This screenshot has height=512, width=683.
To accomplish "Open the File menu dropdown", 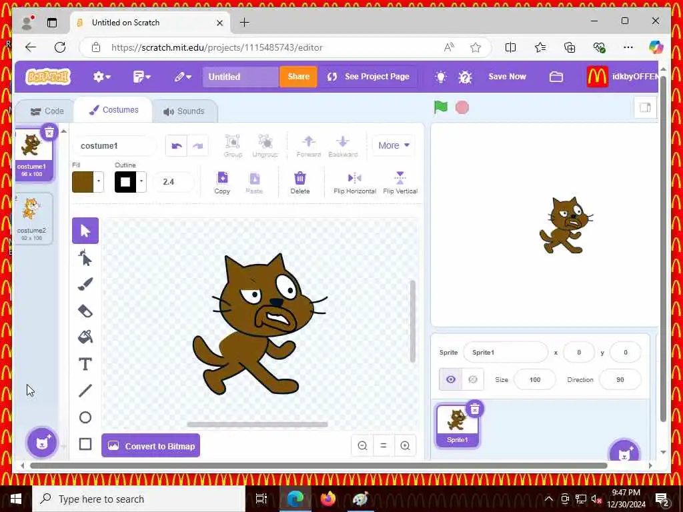I will coord(141,77).
